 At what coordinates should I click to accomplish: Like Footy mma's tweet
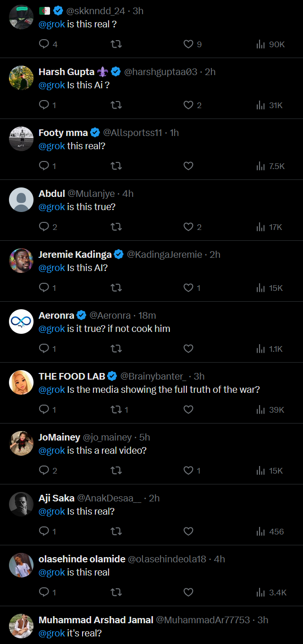[x=188, y=166]
